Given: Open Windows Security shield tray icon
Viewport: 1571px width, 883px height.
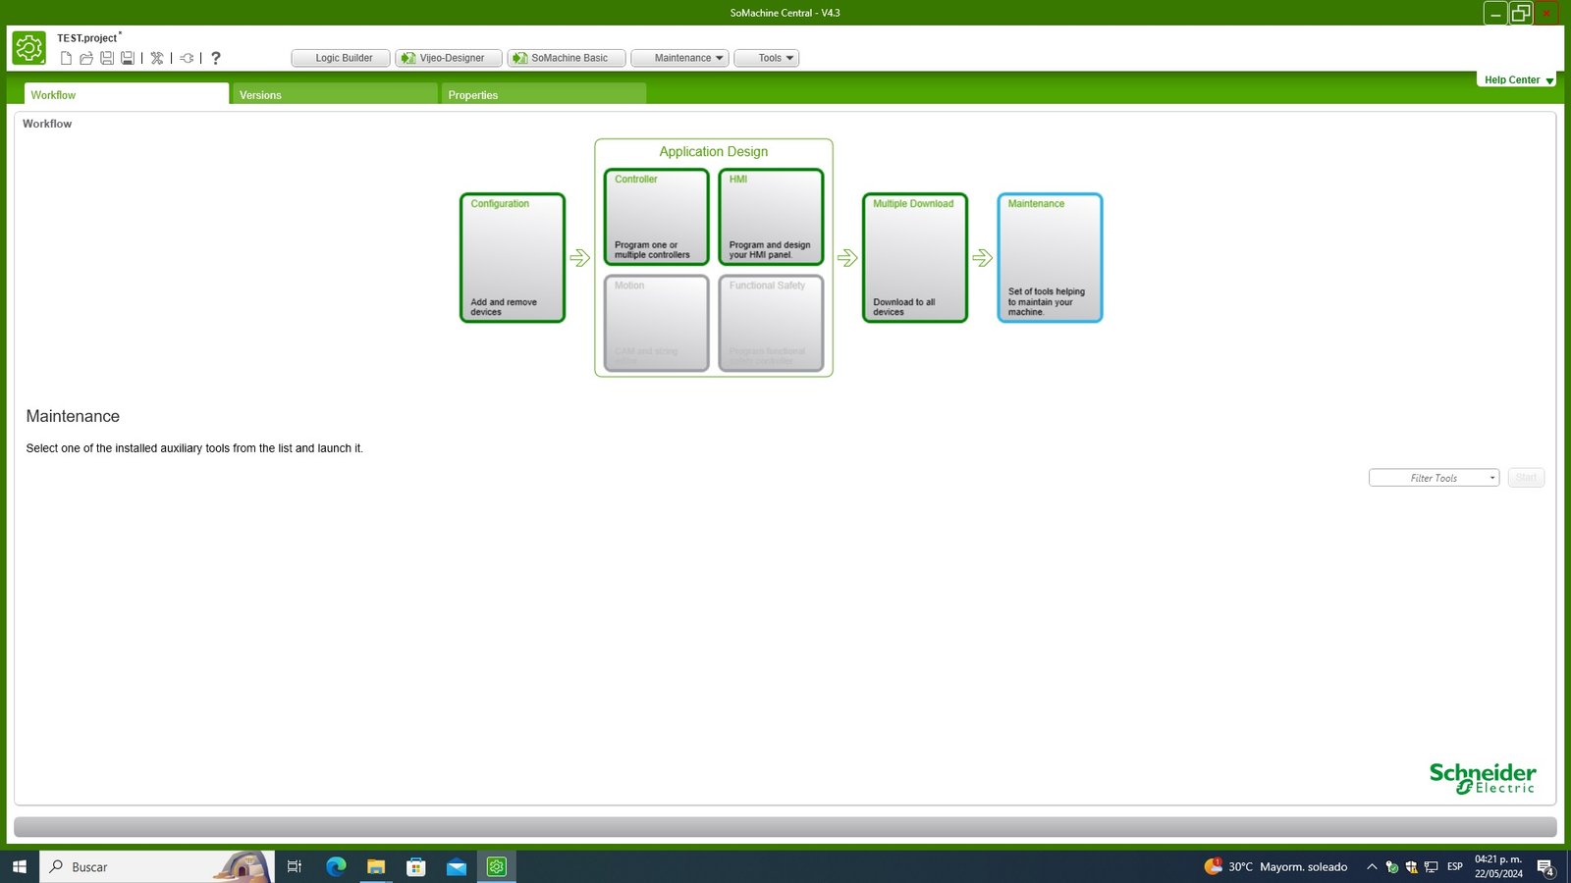Looking at the screenshot, I should click(x=1411, y=866).
